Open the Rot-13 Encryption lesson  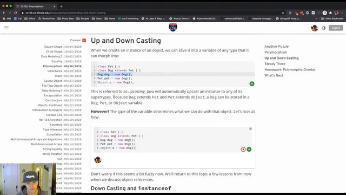60,120
